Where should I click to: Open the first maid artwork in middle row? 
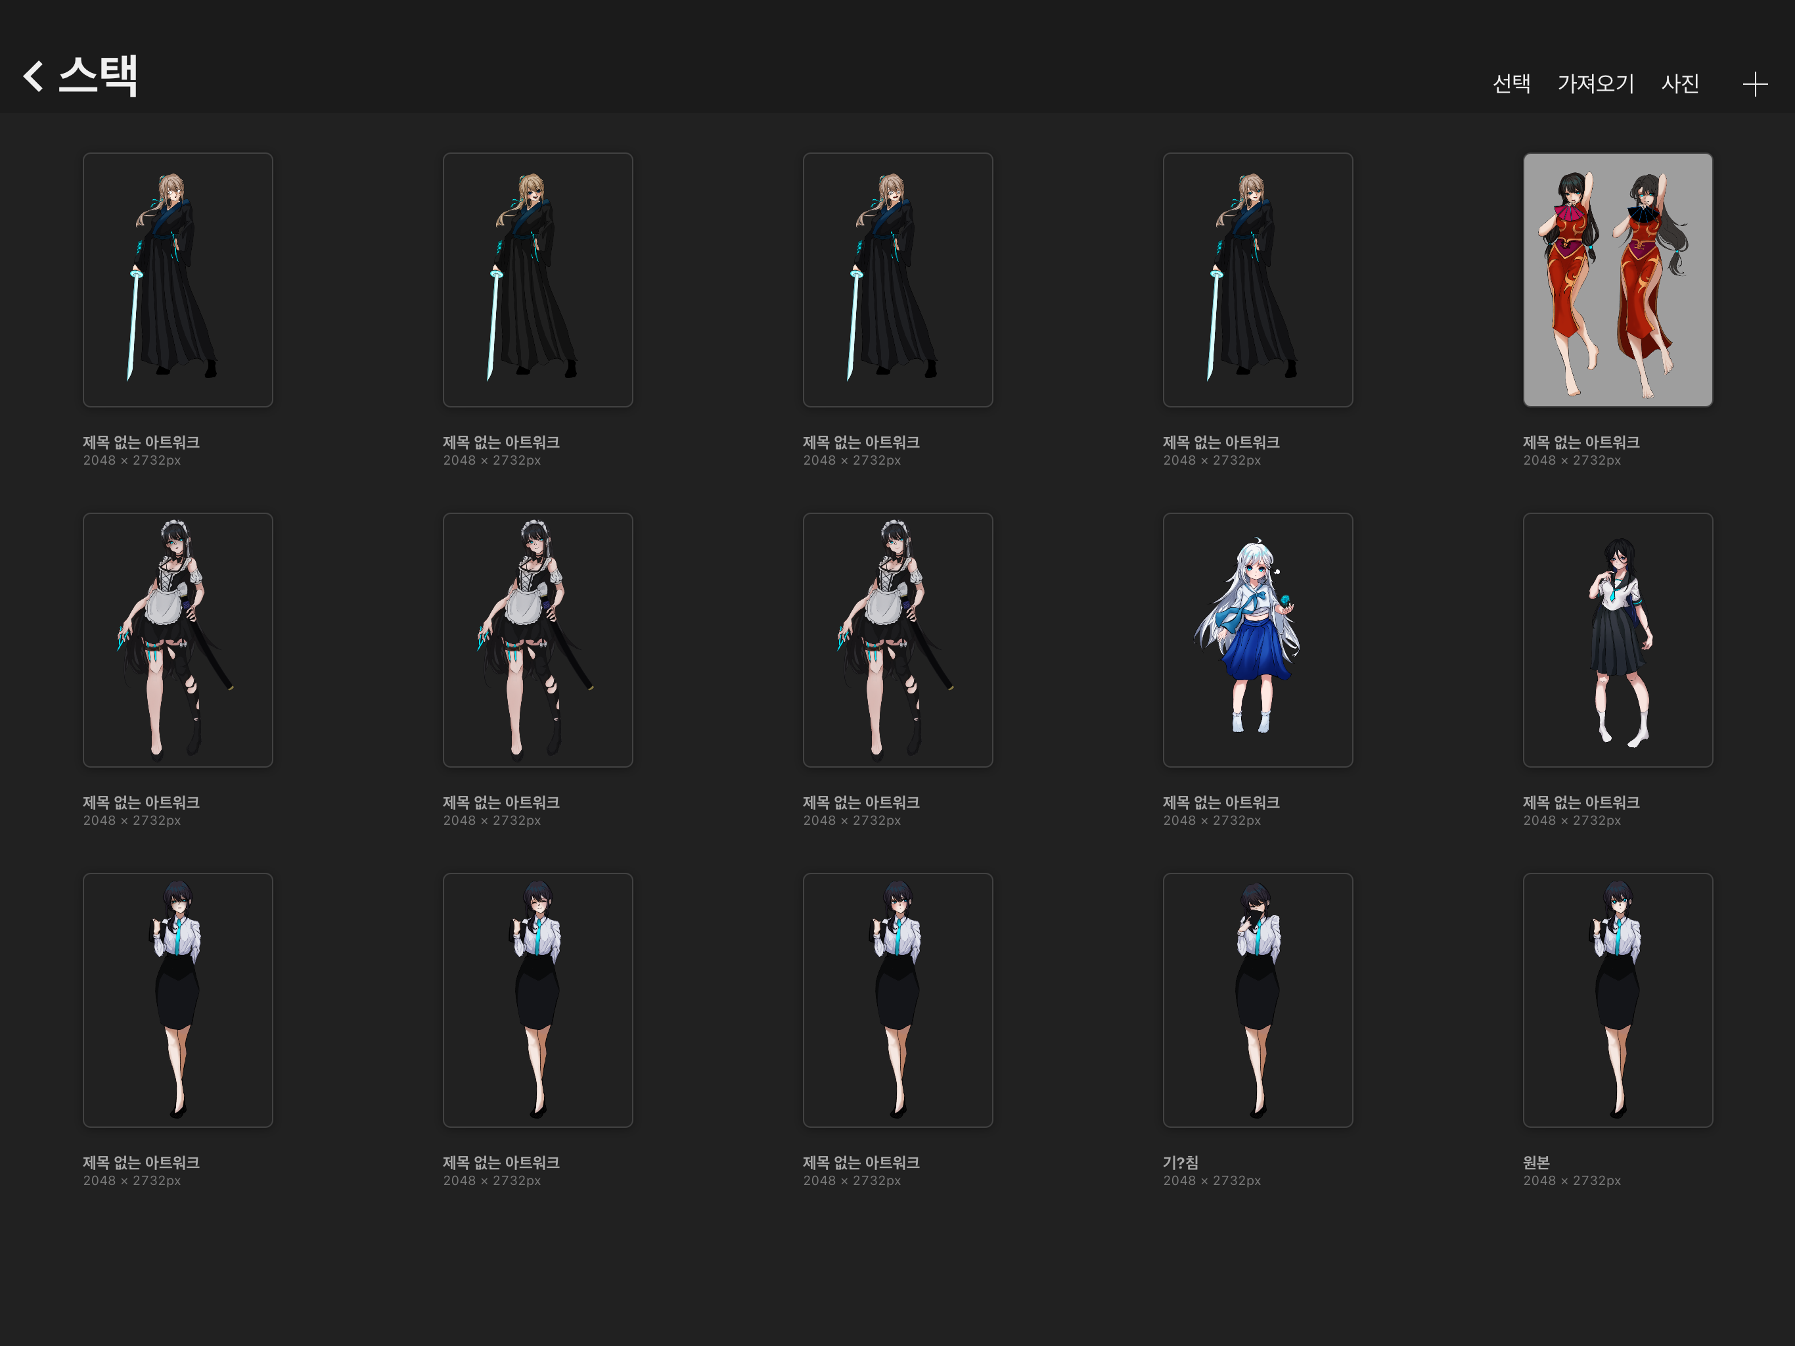(x=177, y=639)
